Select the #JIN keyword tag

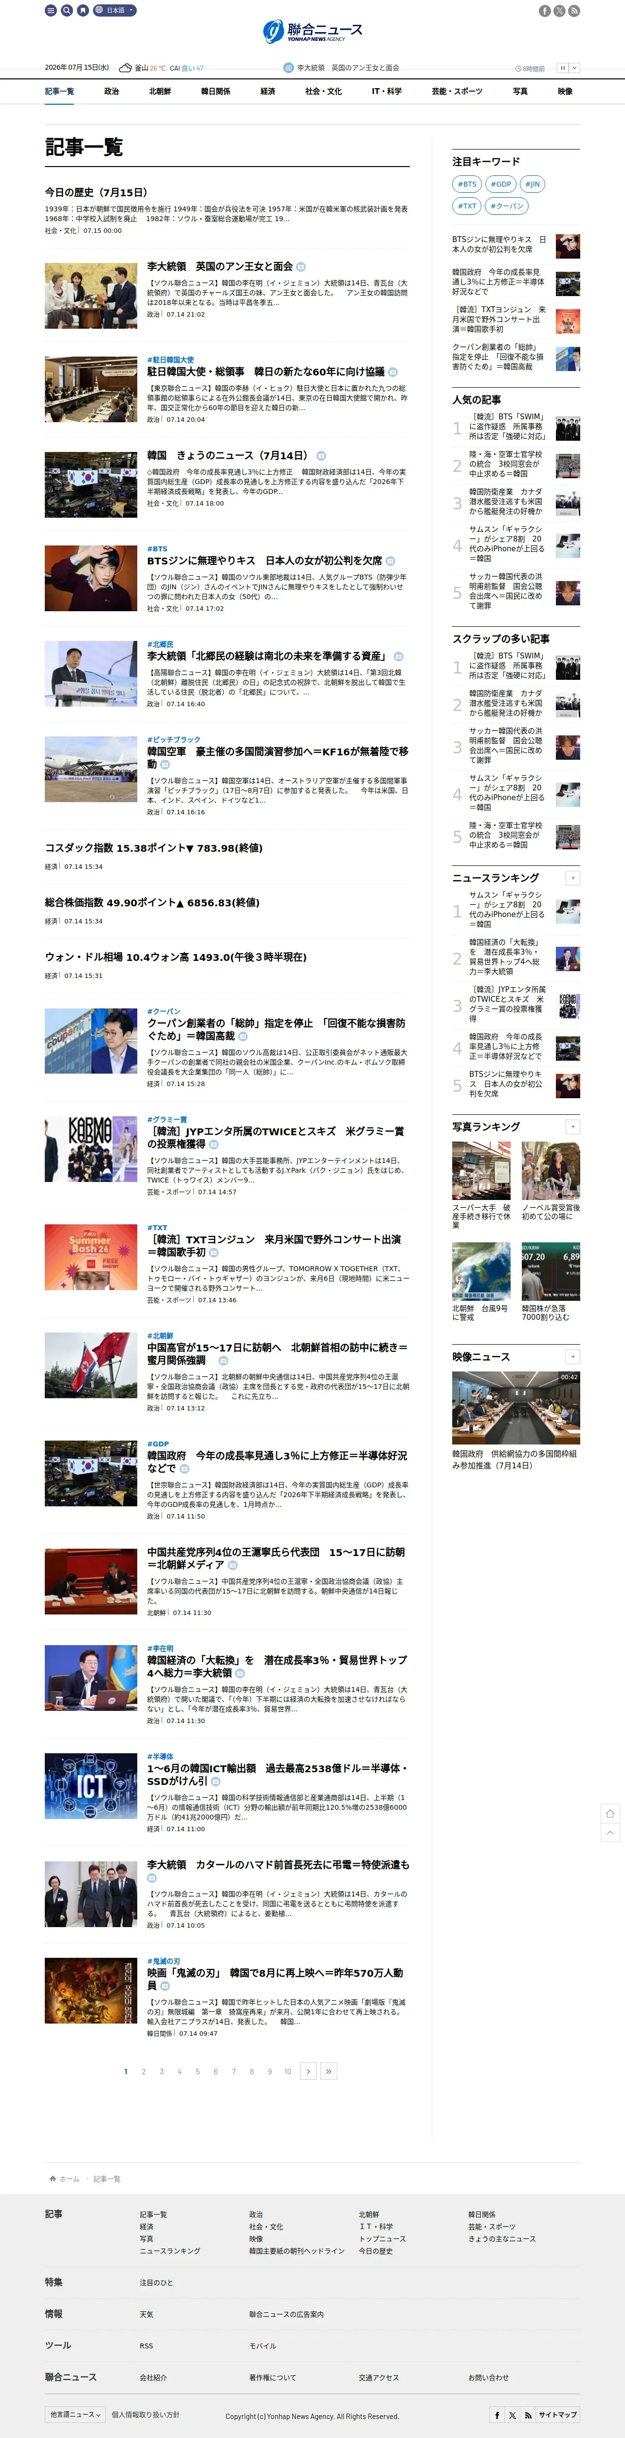pos(533,185)
